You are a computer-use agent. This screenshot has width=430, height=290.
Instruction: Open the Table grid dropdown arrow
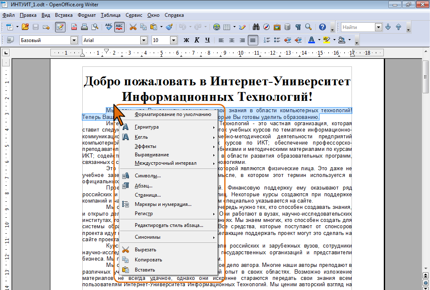point(234,27)
